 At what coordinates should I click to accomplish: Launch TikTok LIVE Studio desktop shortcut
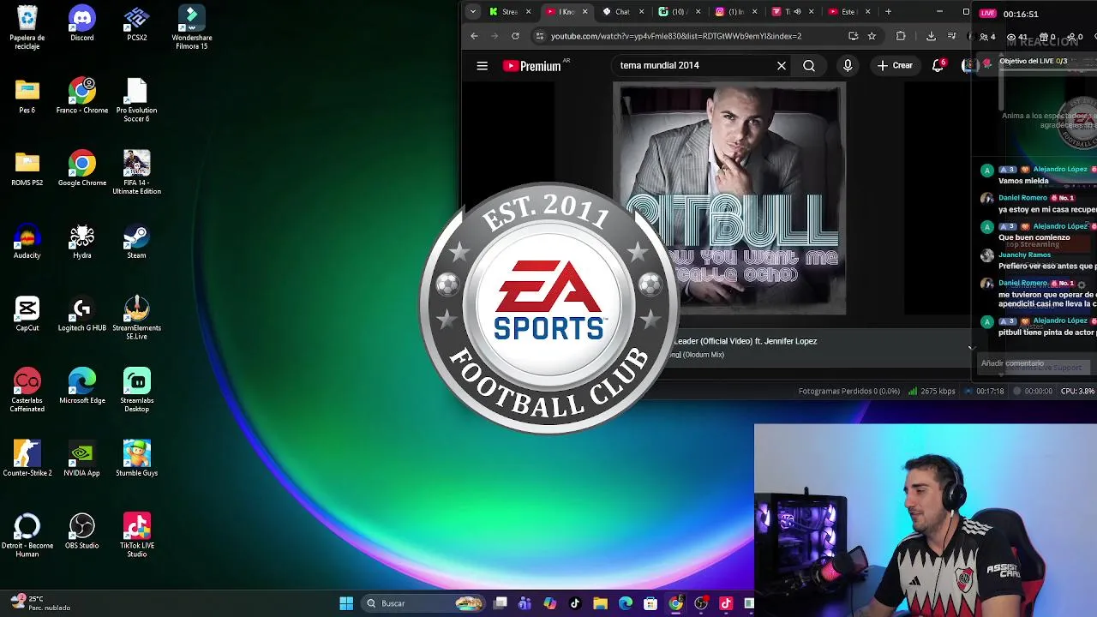(136, 536)
